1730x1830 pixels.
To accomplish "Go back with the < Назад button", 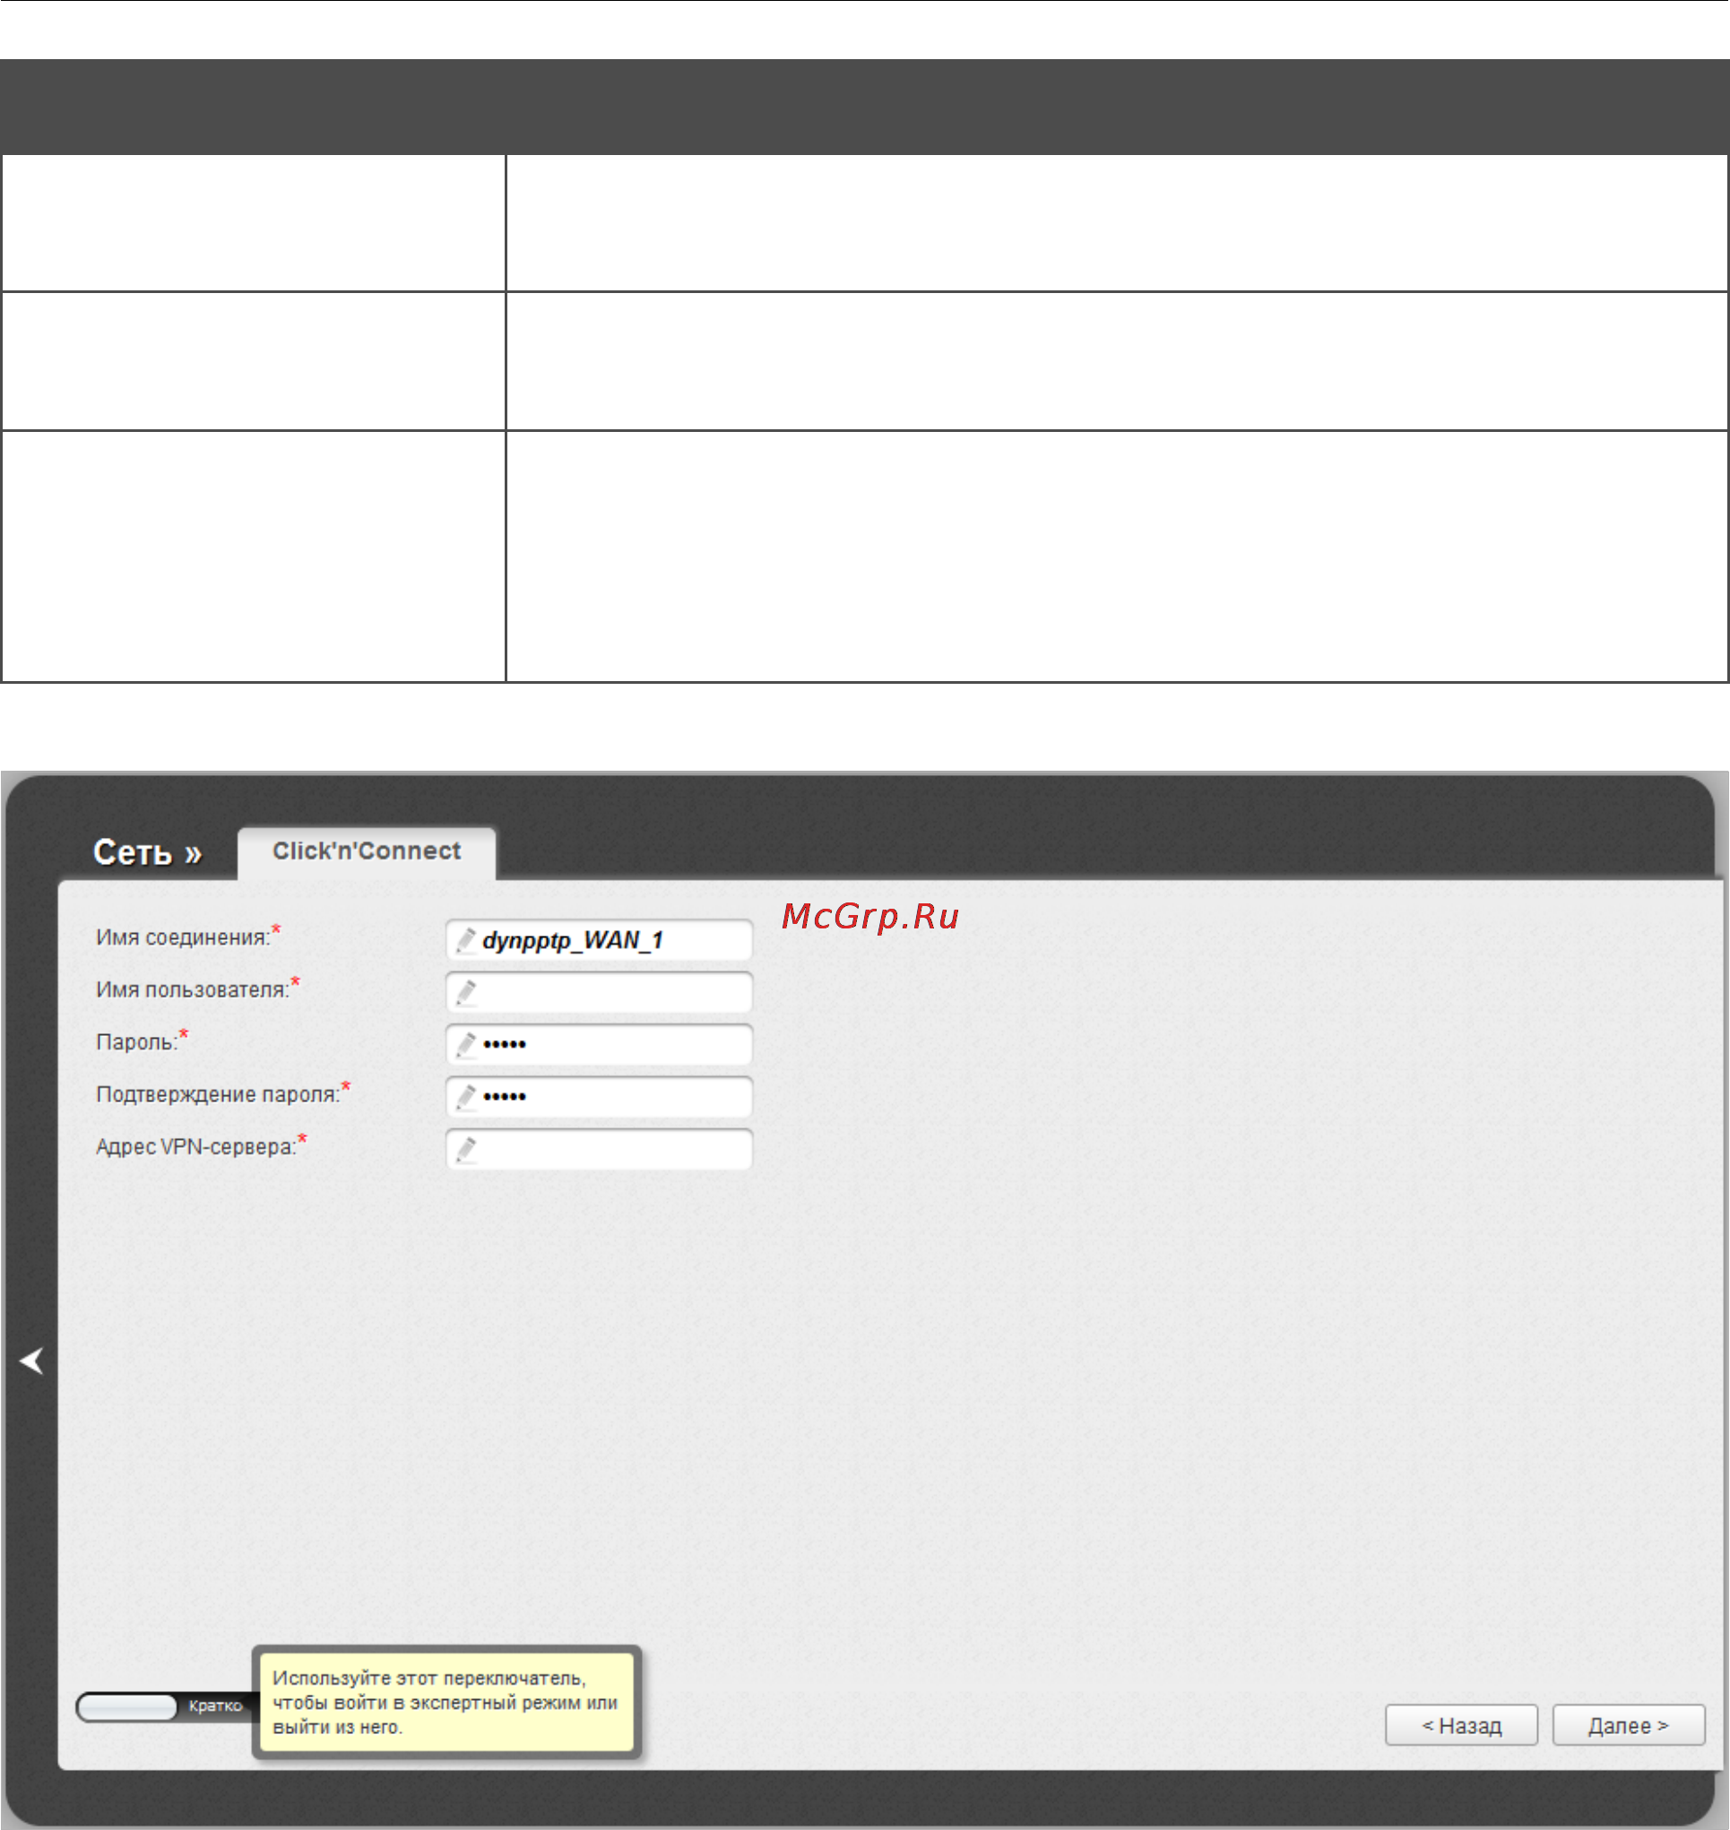I will pyautogui.click(x=1462, y=1725).
